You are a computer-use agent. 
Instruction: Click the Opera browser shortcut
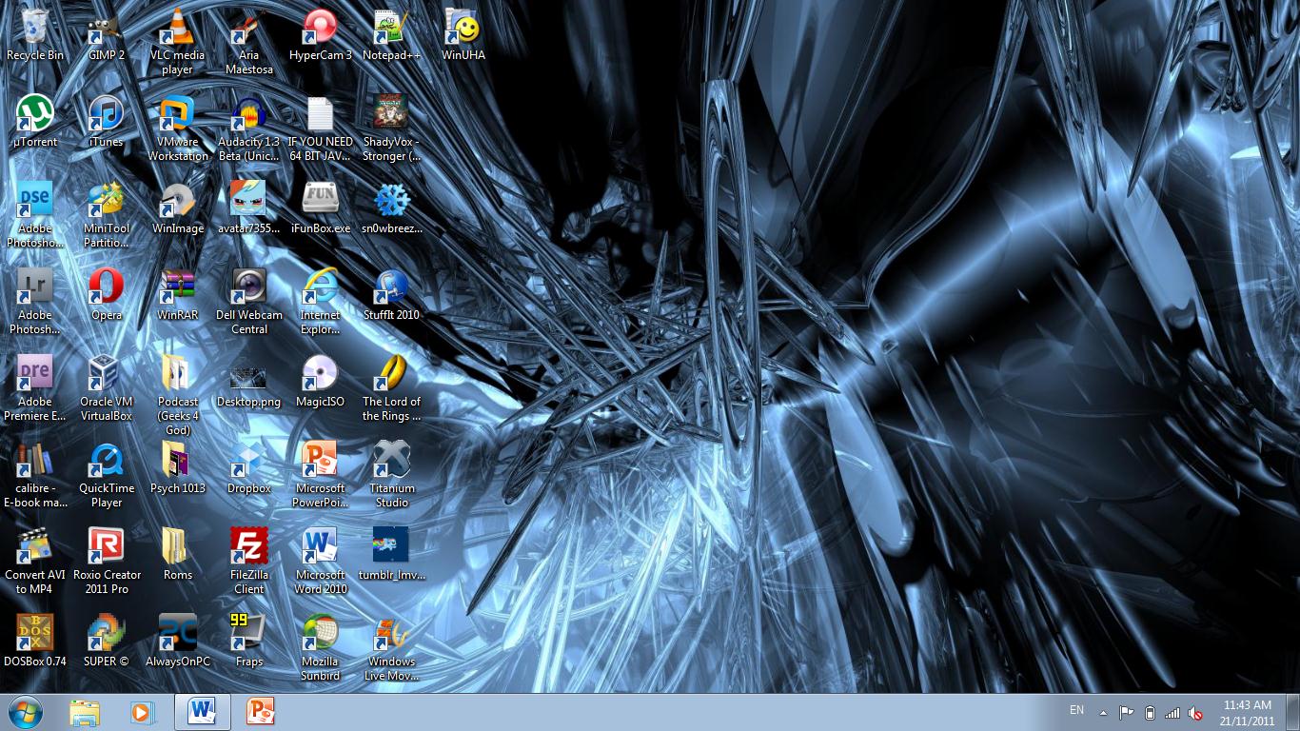click(106, 288)
